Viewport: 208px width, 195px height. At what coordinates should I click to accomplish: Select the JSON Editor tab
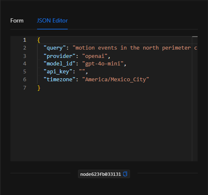tap(52, 21)
